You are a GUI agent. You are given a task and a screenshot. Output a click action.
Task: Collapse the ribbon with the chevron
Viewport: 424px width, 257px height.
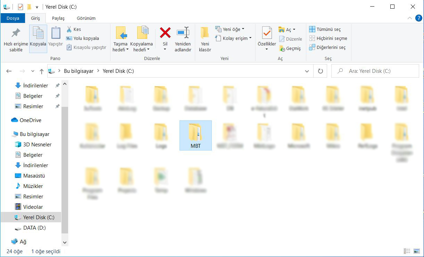click(x=409, y=18)
